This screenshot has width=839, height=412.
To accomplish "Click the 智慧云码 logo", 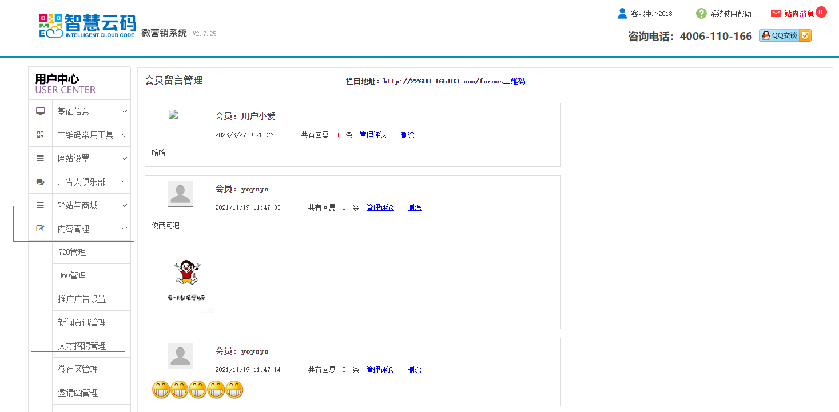I will (x=88, y=26).
